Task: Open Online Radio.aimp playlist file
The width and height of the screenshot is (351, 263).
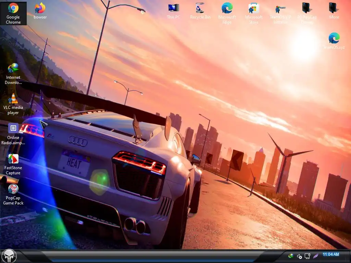Action: pyautogui.click(x=13, y=134)
